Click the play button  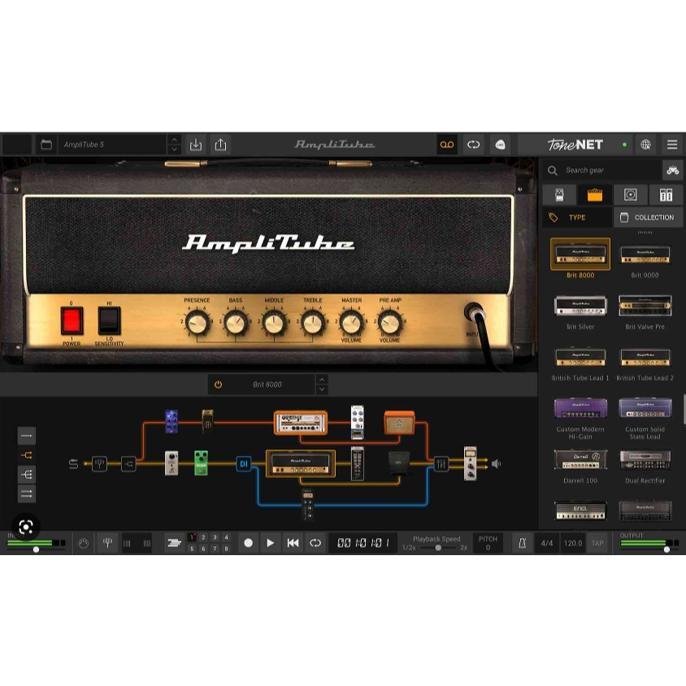271,543
